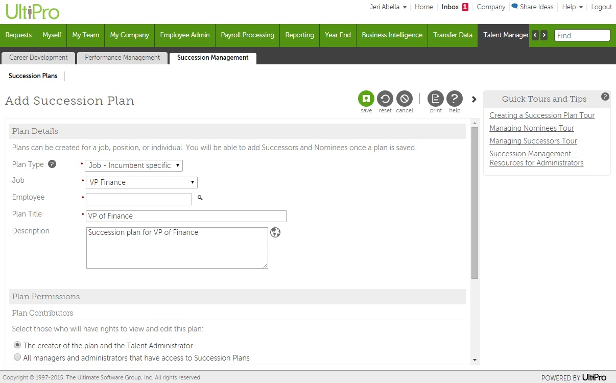Click the form's vertical scrollbar thumb
Screen dimensions: 616x383
pyautogui.click(x=475, y=203)
